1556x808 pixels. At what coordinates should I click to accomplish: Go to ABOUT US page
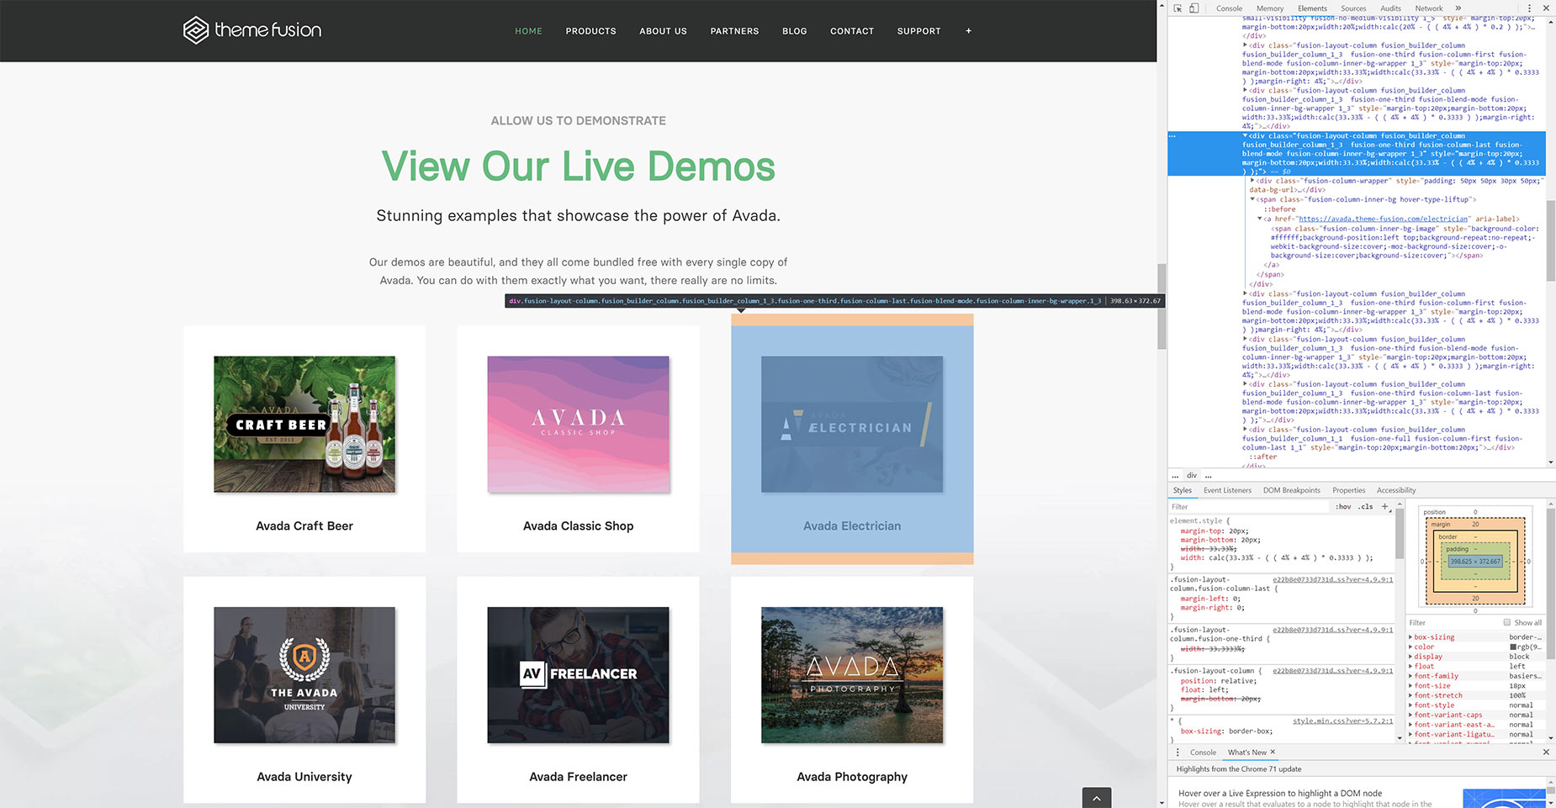pyautogui.click(x=663, y=31)
